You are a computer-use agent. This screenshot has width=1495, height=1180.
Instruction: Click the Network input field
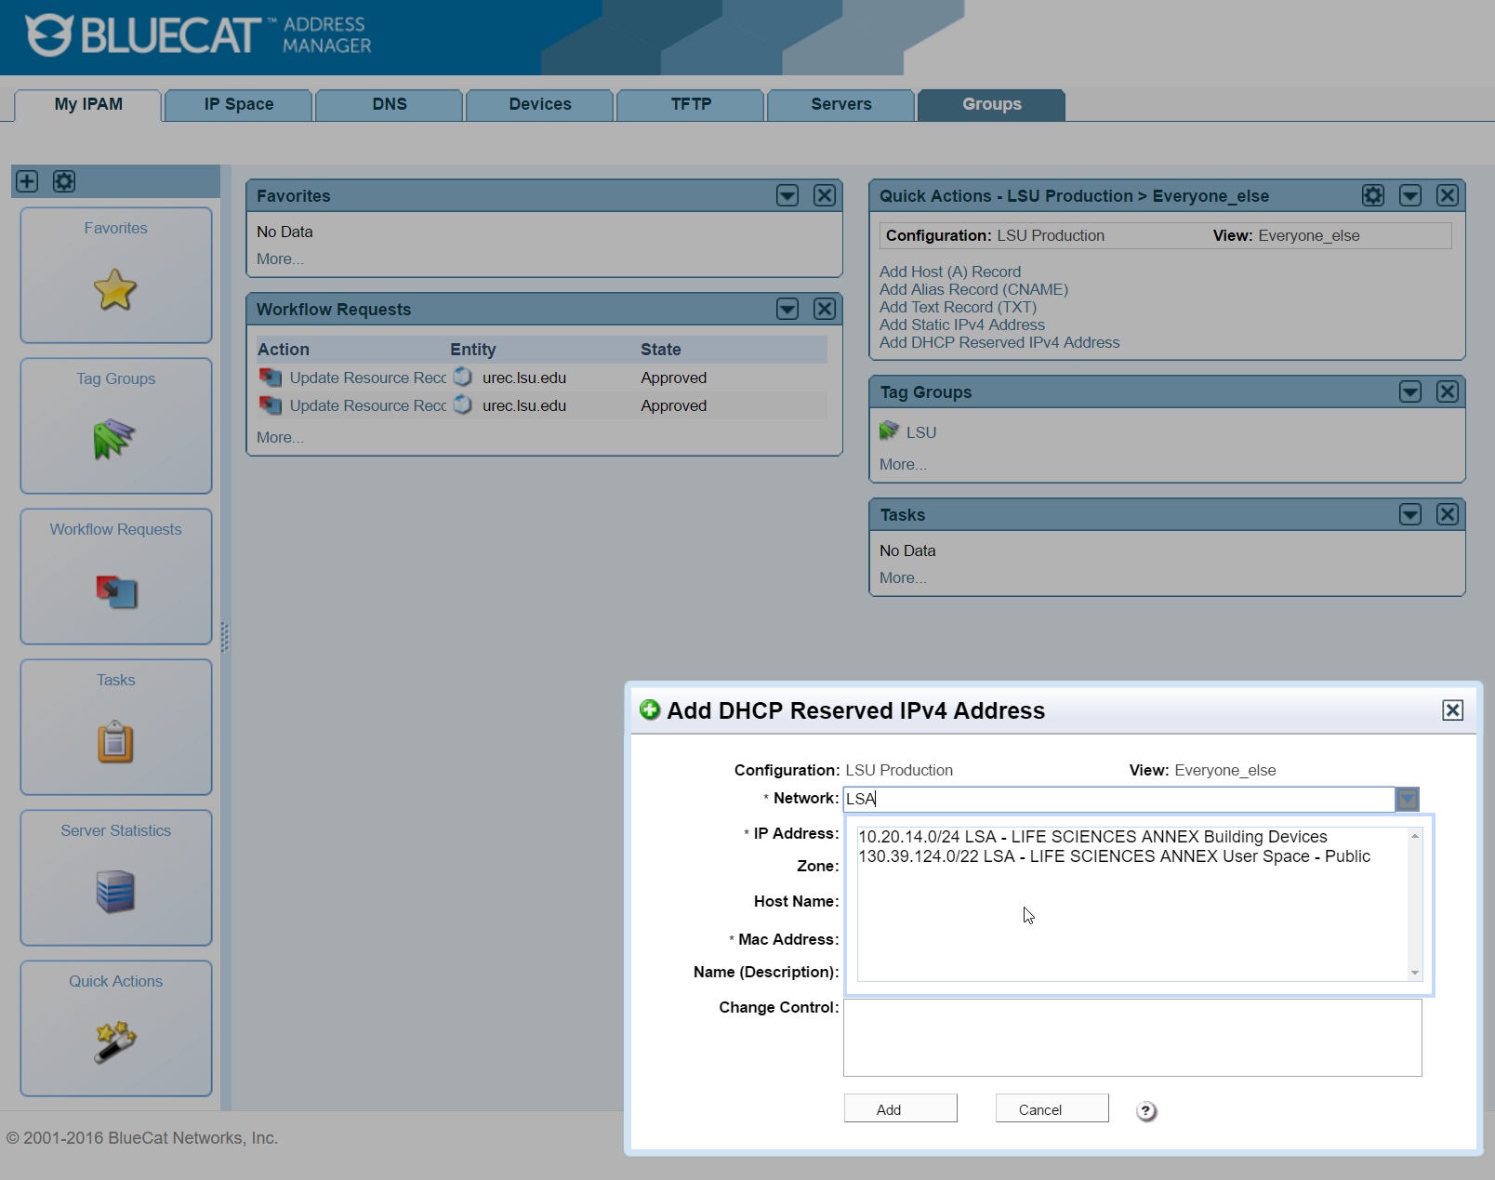(1119, 799)
